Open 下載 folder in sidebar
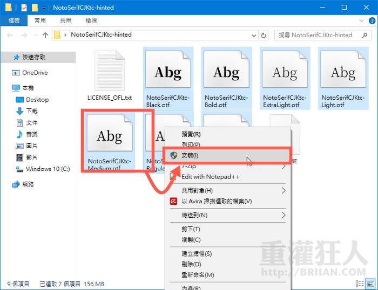The height and width of the screenshot is (290, 378). (27, 111)
